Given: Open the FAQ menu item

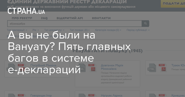Looking at the screenshot, I should point(44,18).
